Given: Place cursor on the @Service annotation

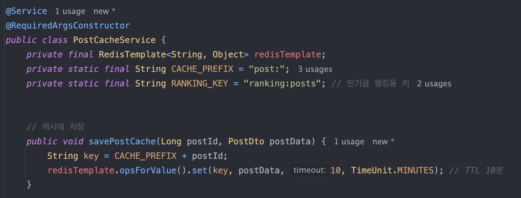Looking at the screenshot, I should (x=26, y=11).
